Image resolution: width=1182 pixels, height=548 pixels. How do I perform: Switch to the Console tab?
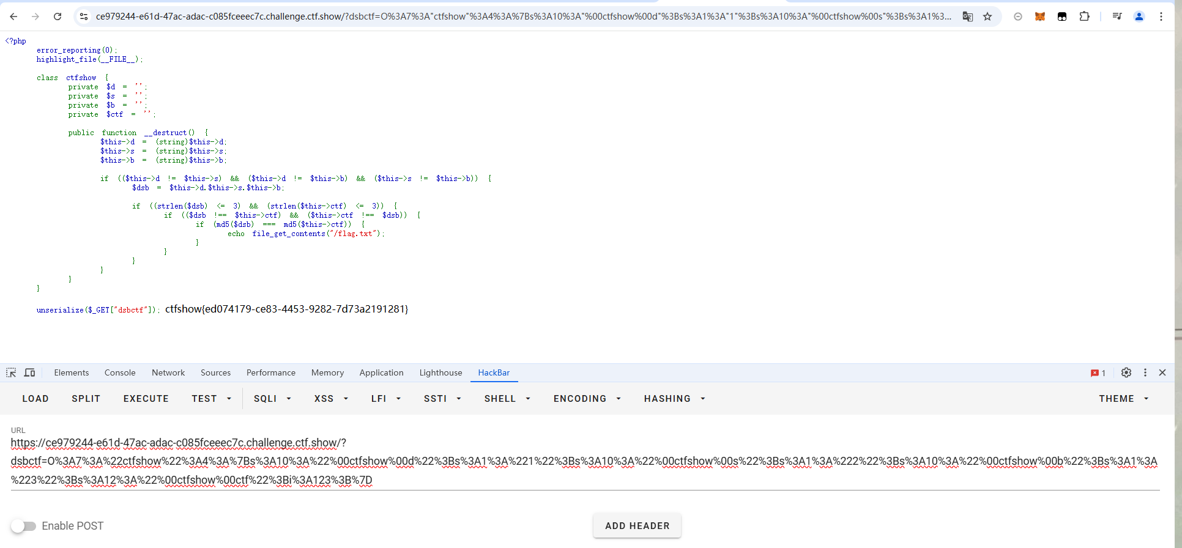click(x=120, y=372)
